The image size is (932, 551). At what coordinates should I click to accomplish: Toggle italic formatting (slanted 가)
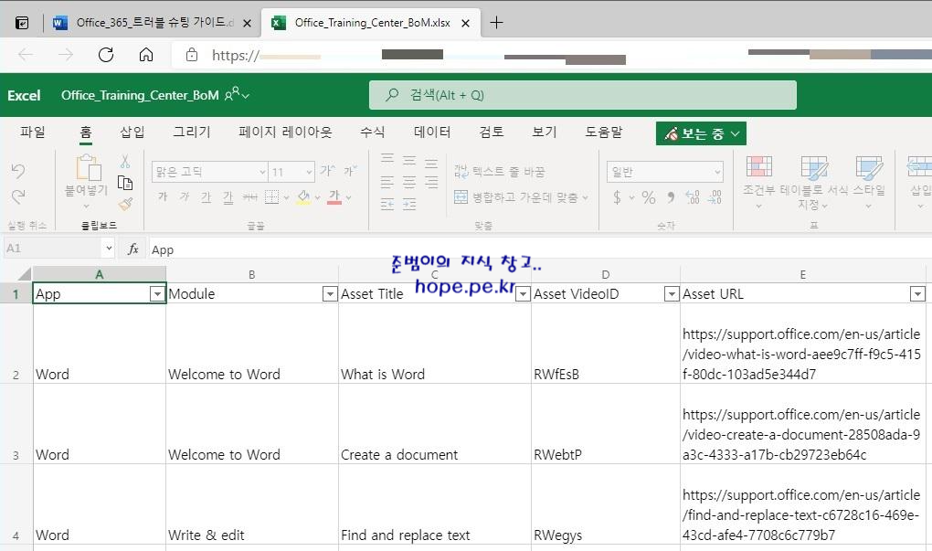click(x=185, y=196)
